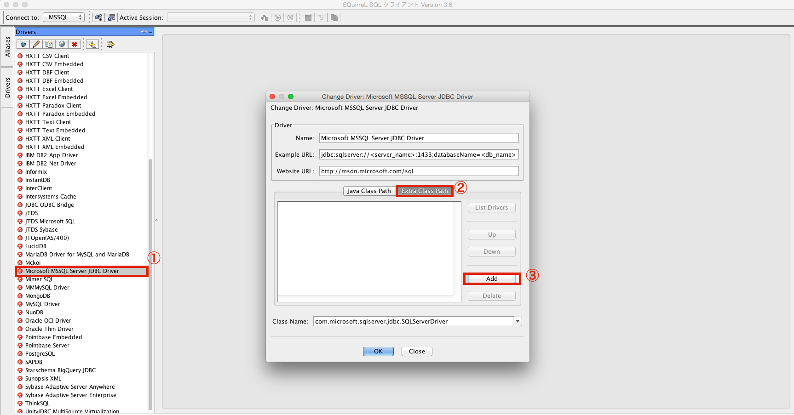794x415 pixels.
Task: Select the JDBC ODBC Bridge row
Action: (82, 205)
